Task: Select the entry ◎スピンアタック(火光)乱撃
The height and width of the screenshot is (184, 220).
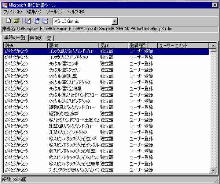Action: coord(106,151)
